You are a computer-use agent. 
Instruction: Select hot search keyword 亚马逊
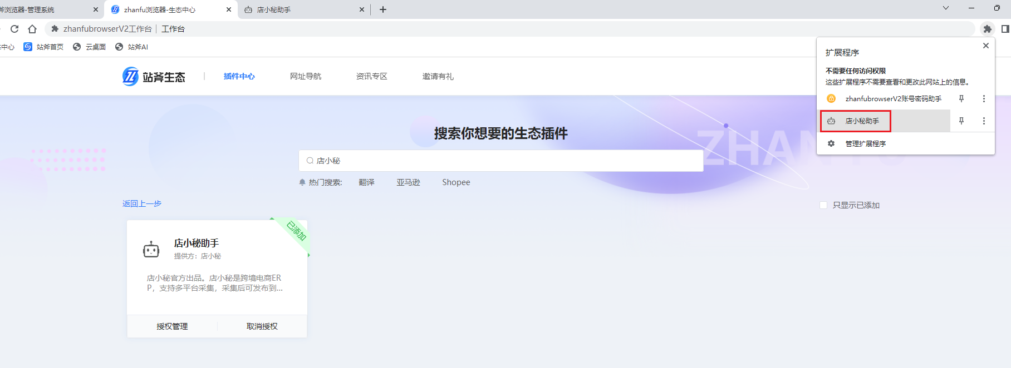409,182
